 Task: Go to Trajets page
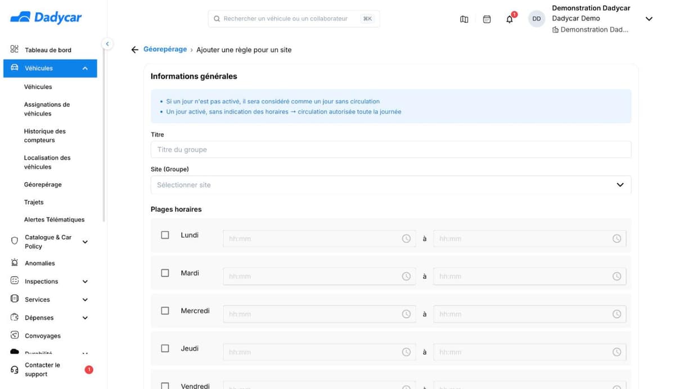tap(34, 202)
